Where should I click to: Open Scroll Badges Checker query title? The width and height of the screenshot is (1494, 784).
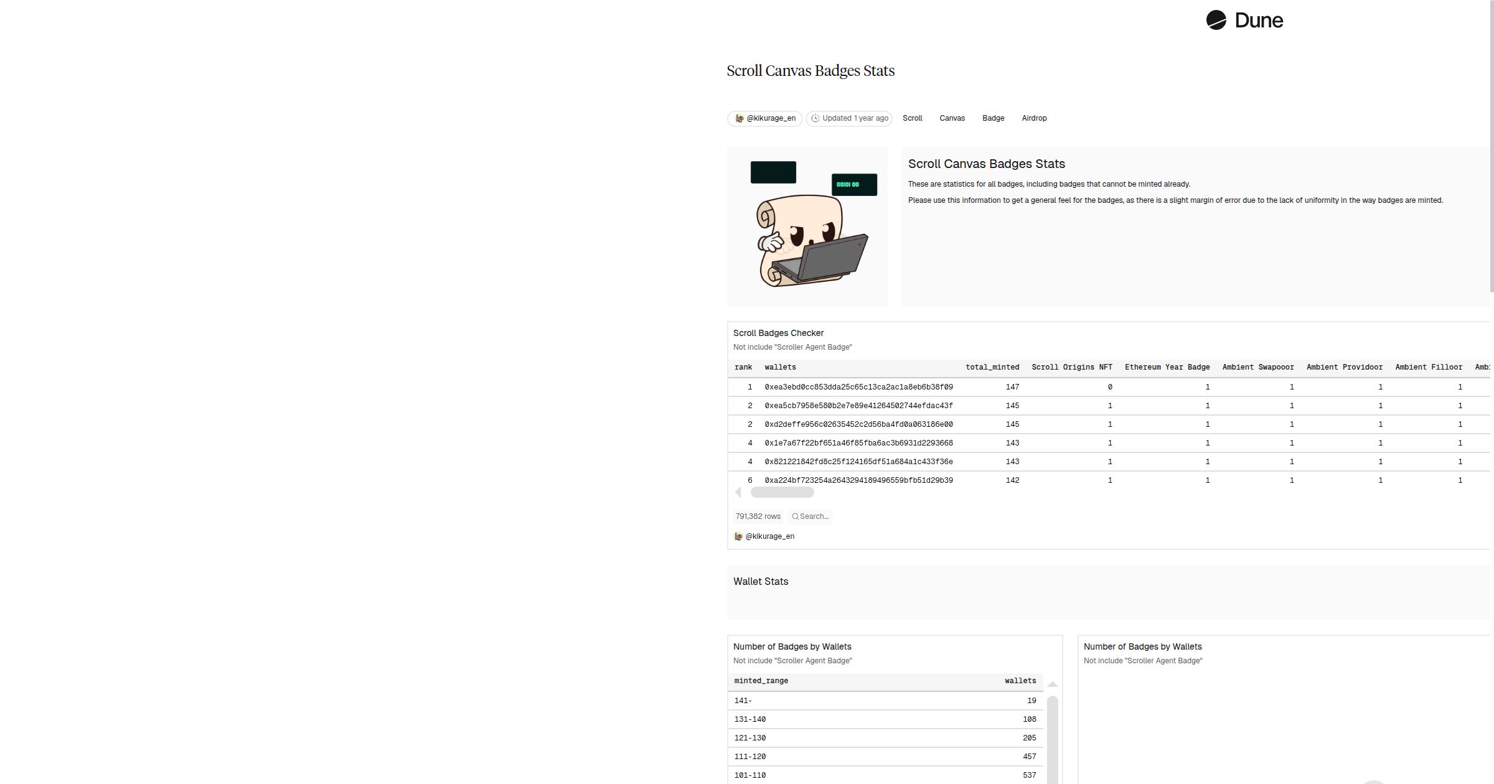778,333
